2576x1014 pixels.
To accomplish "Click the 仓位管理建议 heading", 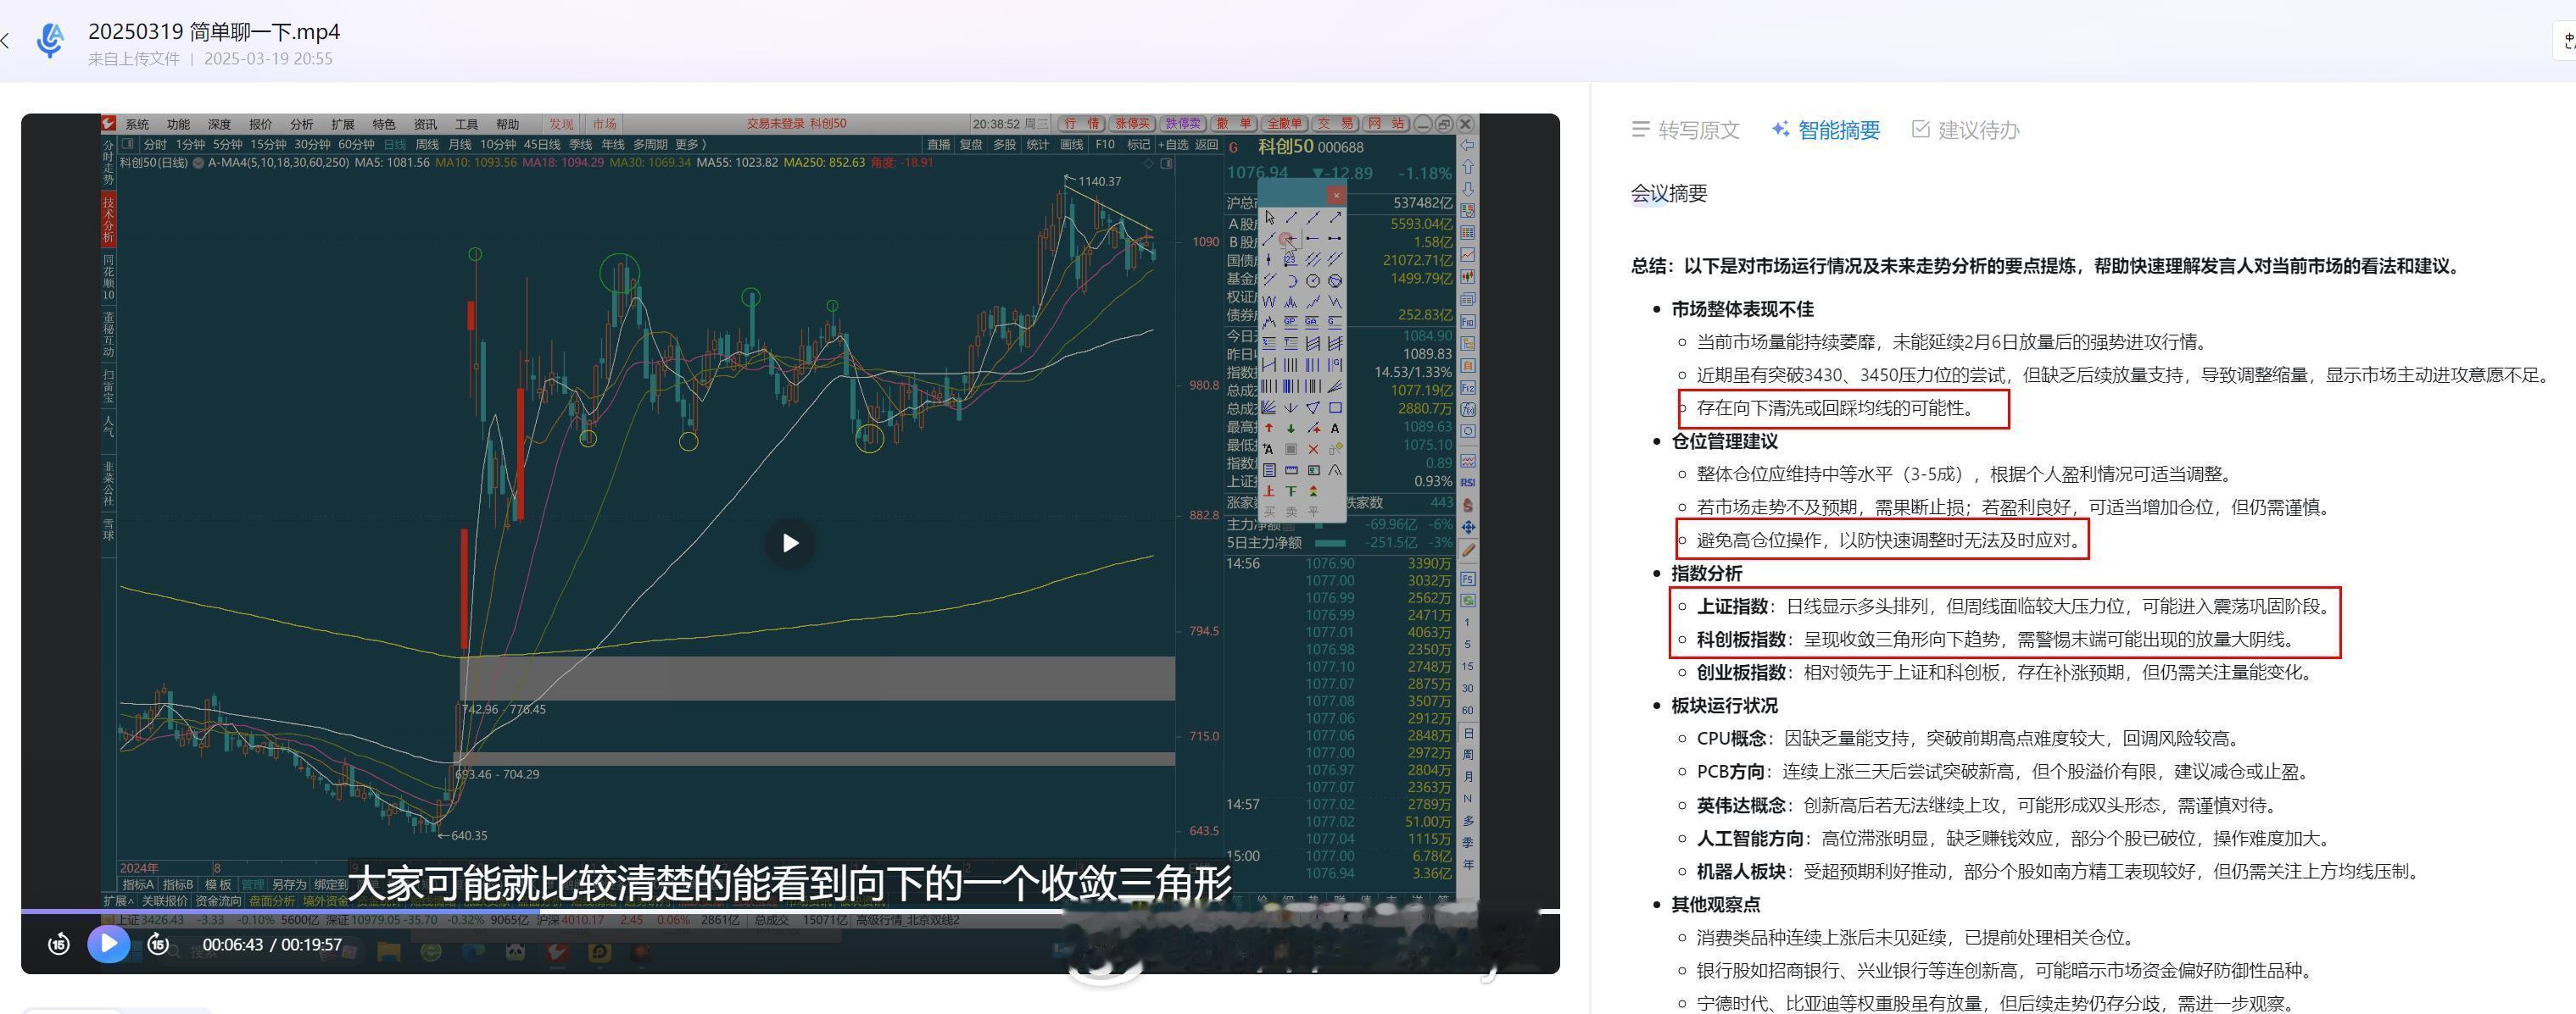I will (1725, 441).
